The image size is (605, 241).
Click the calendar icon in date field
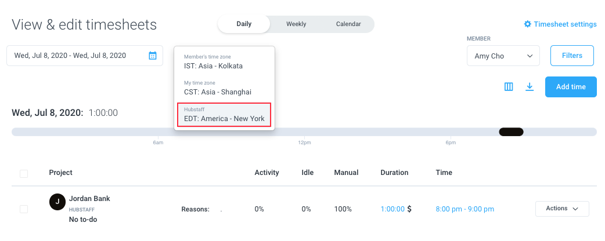pos(152,56)
